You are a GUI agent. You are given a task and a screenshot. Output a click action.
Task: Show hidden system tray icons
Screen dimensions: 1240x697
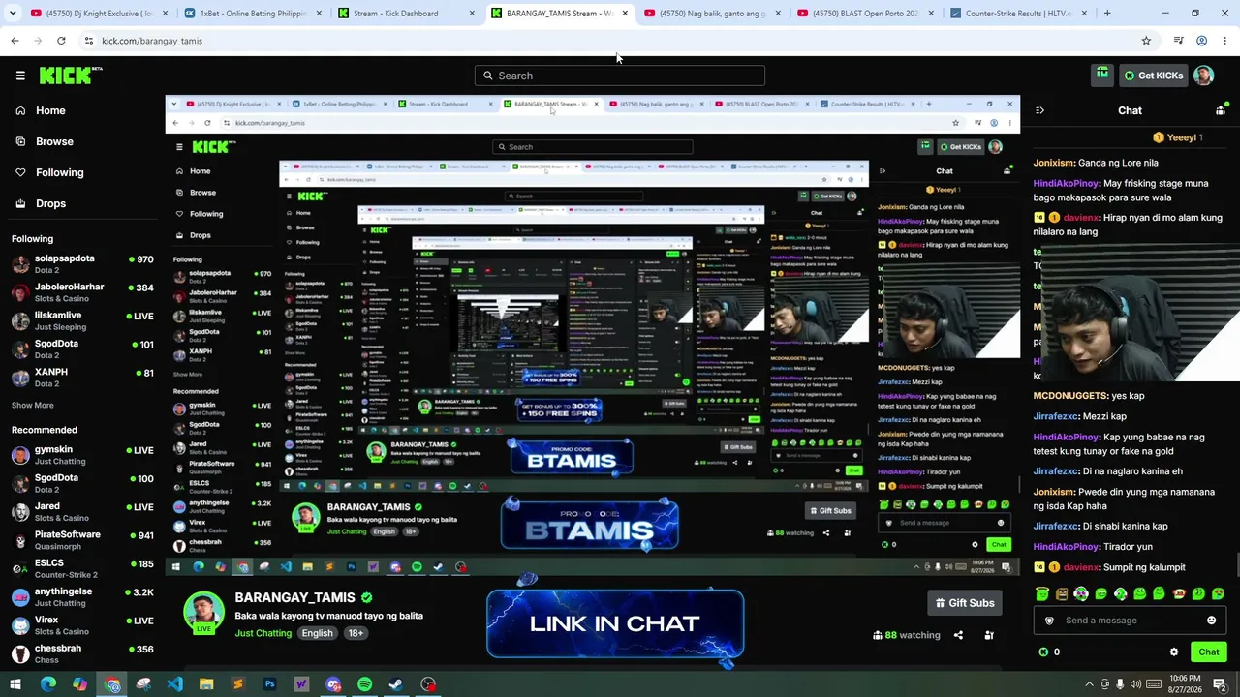coord(1089,684)
